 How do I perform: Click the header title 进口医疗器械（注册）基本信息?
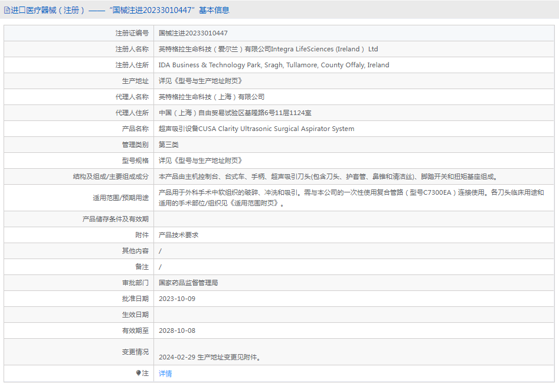(x=120, y=11)
